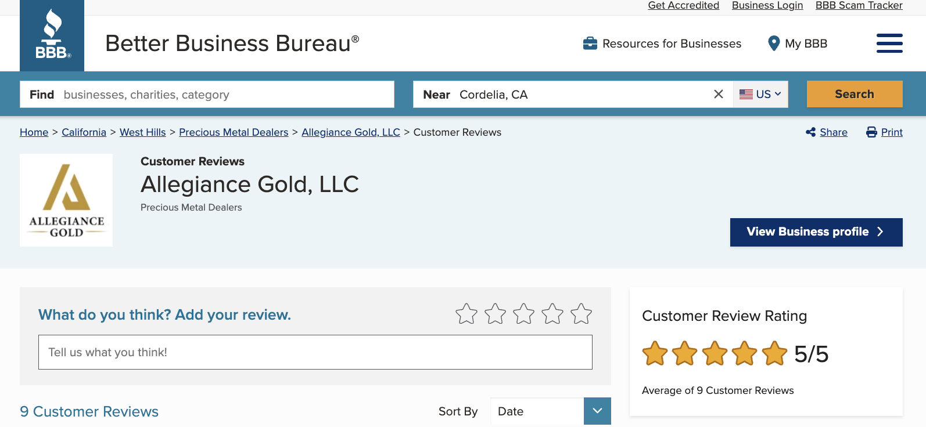Go to Home breadcrumb
The width and height of the screenshot is (926, 427).
point(34,132)
